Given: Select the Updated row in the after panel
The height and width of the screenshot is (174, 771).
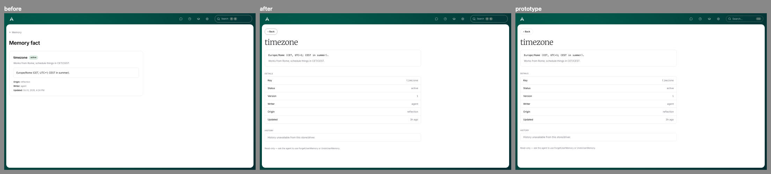Looking at the screenshot, I should [343, 120].
